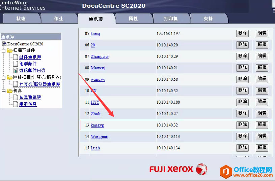The image size is (275, 181).
Task: Edit the Luah entry
Action: pyautogui.click(x=262, y=148)
